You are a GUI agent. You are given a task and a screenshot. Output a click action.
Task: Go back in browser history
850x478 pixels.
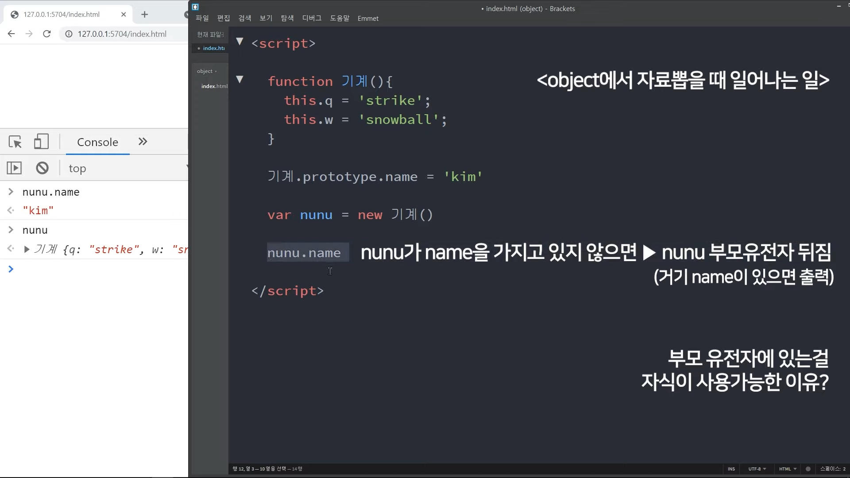click(12, 34)
